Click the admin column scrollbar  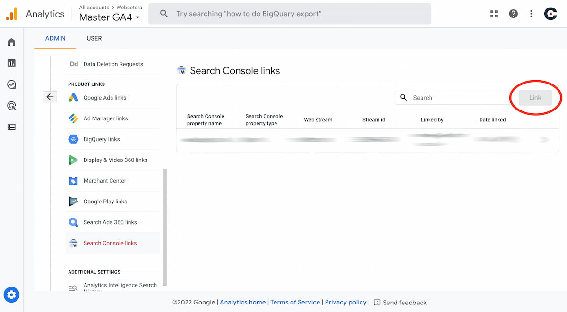point(165,227)
